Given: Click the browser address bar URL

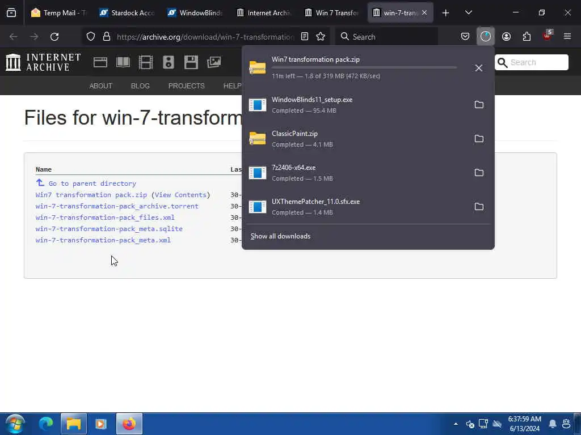Looking at the screenshot, I should click(205, 37).
